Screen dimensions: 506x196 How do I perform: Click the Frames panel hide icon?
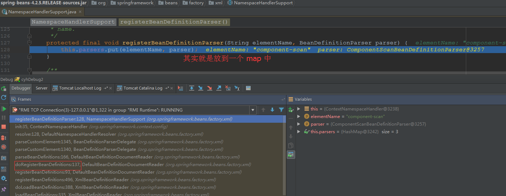point(283,99)
